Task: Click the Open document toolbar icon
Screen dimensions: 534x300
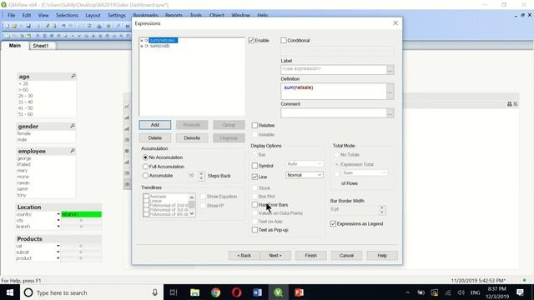Action: tap(14, 26)
